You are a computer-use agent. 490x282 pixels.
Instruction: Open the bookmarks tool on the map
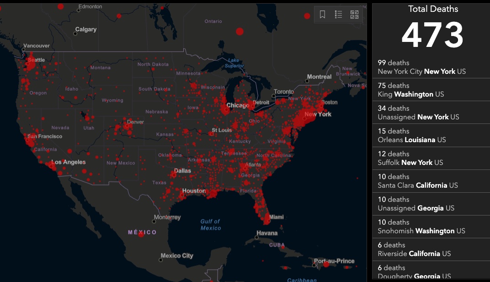(x=323, y=15)
